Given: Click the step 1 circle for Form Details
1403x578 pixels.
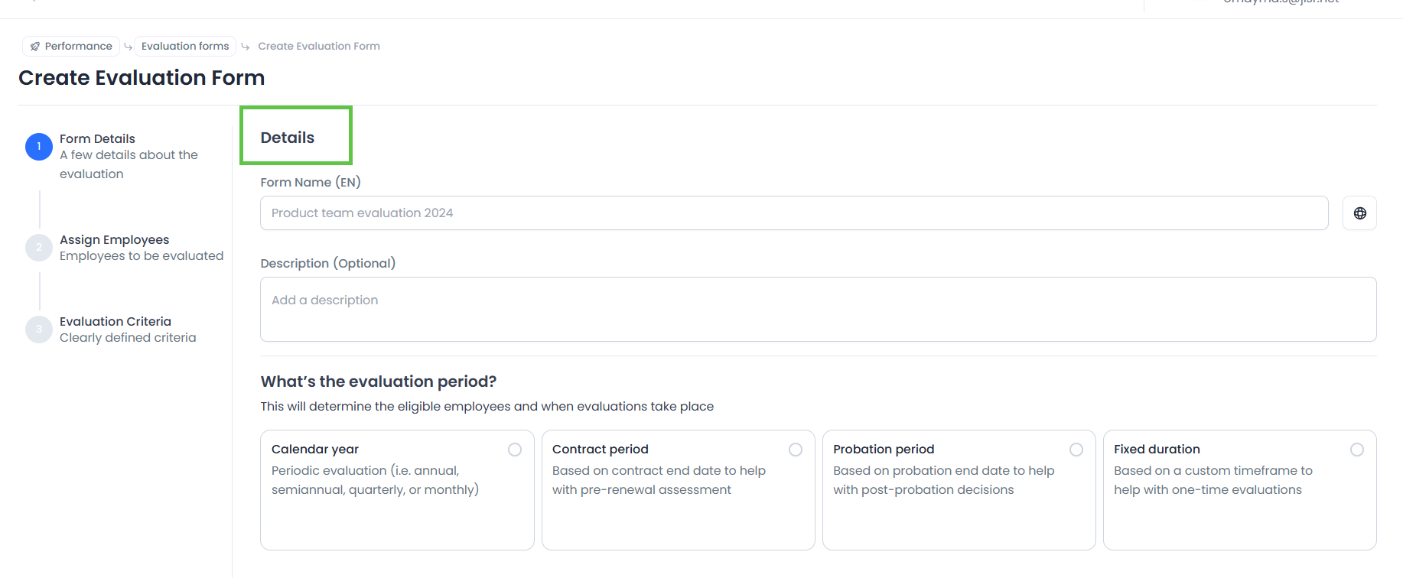Looking at the screenshot, I should (x=39, y=146).
